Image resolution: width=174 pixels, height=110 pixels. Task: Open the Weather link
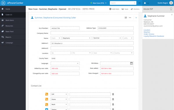147,32
